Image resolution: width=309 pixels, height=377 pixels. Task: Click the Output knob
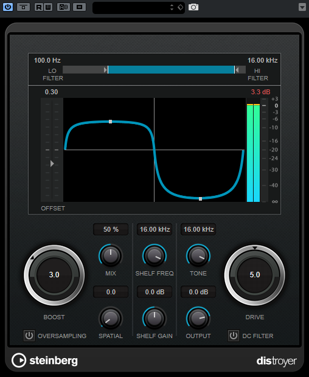click(198, 319)
